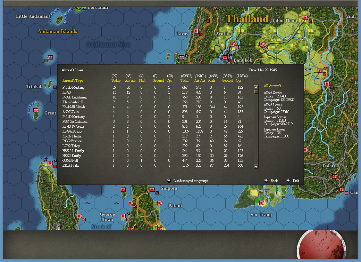
Task: Click the scrollbar up arrow
Action: (256, 87)
